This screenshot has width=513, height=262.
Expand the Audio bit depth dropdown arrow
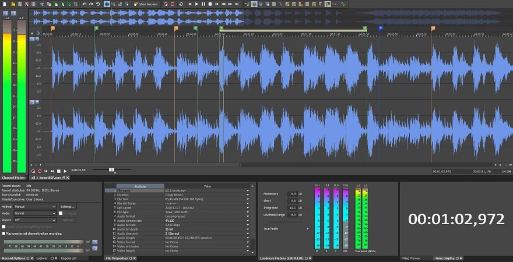click(x=248, y=229)
